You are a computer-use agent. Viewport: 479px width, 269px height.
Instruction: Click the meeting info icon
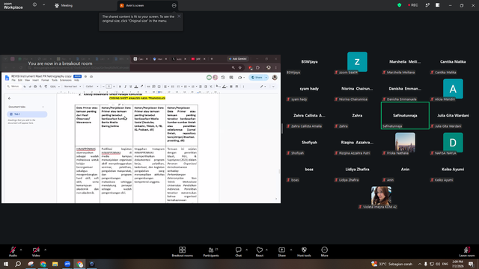pos(34,5)
